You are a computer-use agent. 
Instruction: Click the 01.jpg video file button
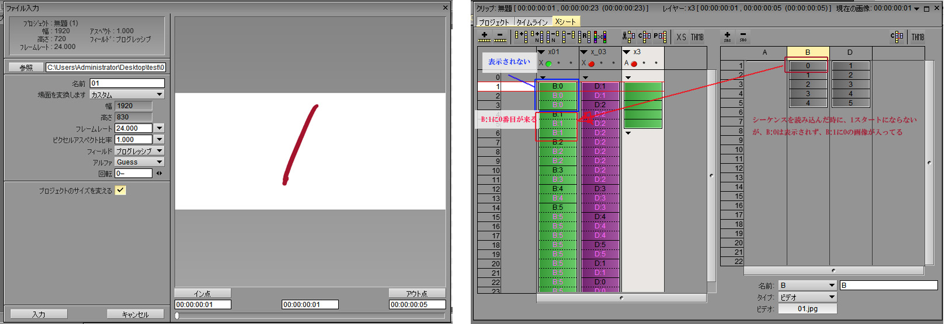click(807, 309)
